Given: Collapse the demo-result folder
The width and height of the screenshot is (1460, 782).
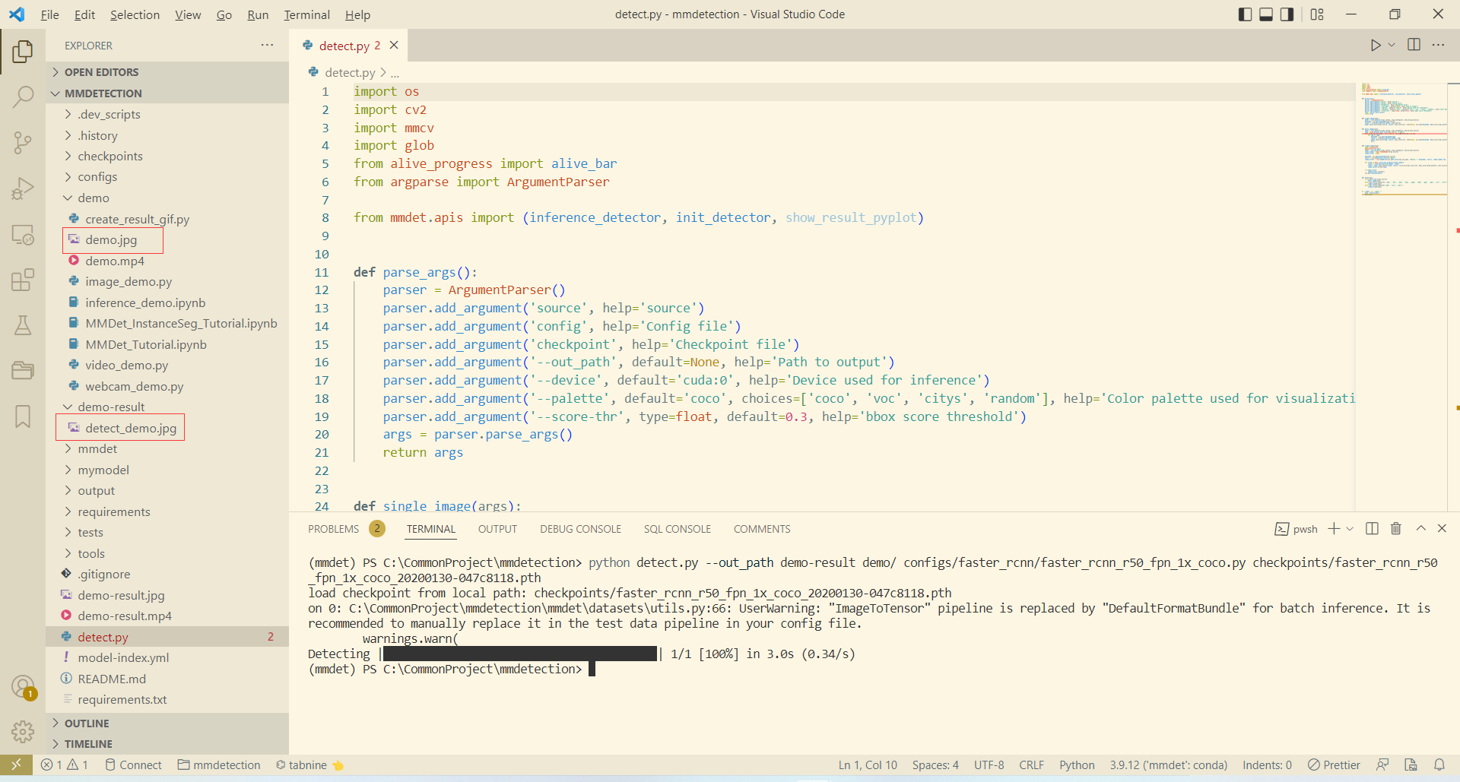Looking at the screenshot, I should [x=167, y=407].
